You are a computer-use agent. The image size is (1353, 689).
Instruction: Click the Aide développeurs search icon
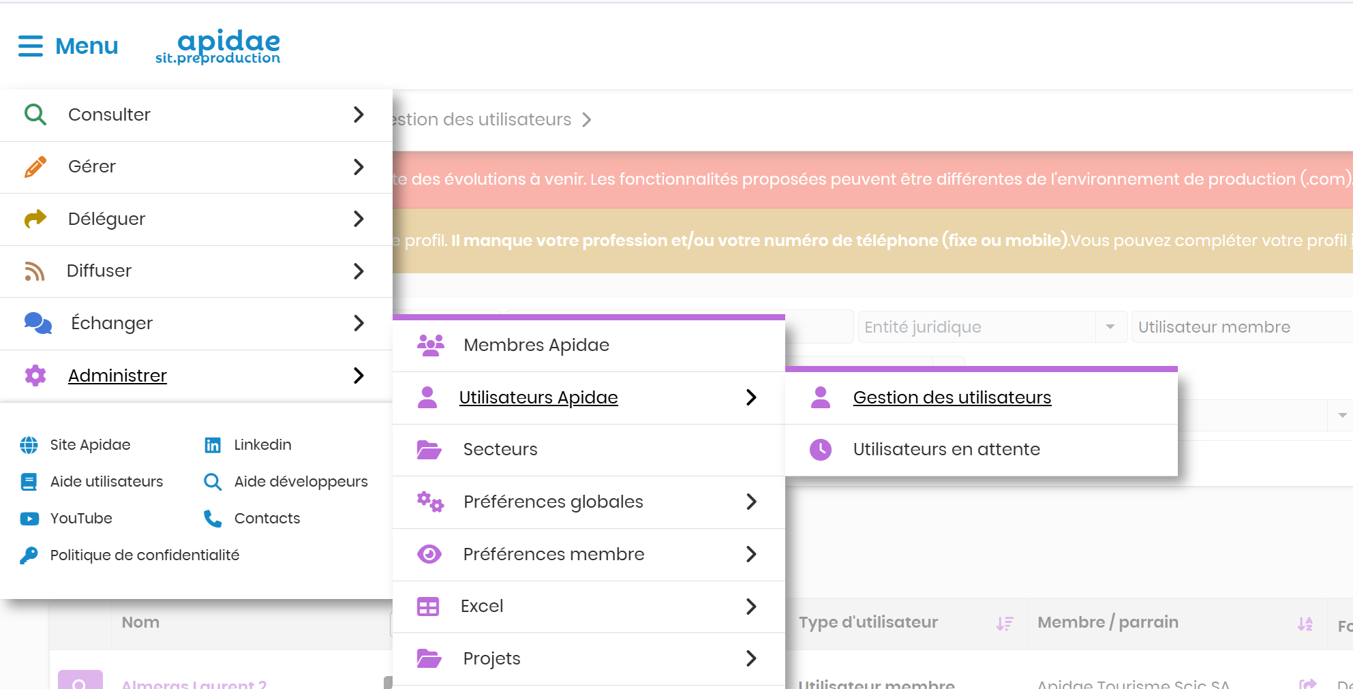[x=213, y=482]
